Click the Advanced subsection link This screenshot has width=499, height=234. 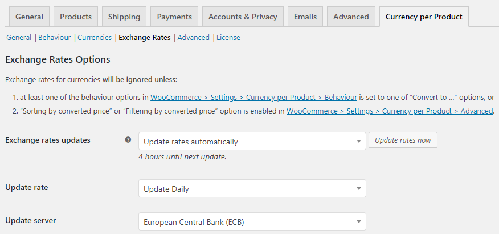[x=194, y=38]
